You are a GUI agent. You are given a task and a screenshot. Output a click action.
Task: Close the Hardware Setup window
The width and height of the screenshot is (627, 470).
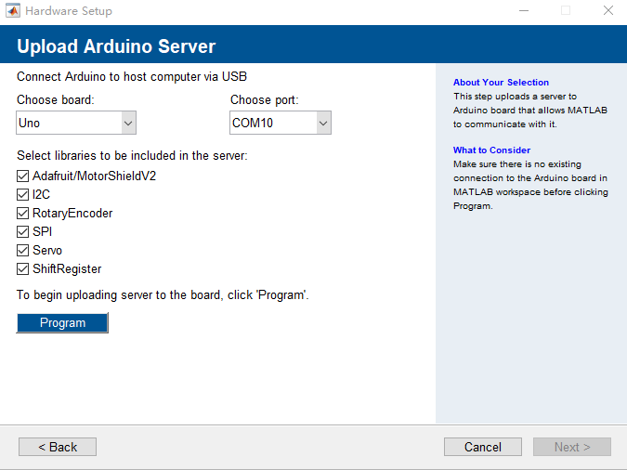(608, 10)
